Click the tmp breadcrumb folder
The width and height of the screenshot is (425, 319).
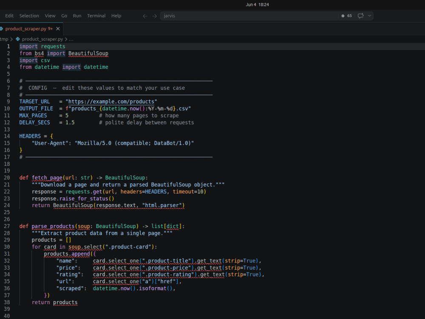(4, 39)
